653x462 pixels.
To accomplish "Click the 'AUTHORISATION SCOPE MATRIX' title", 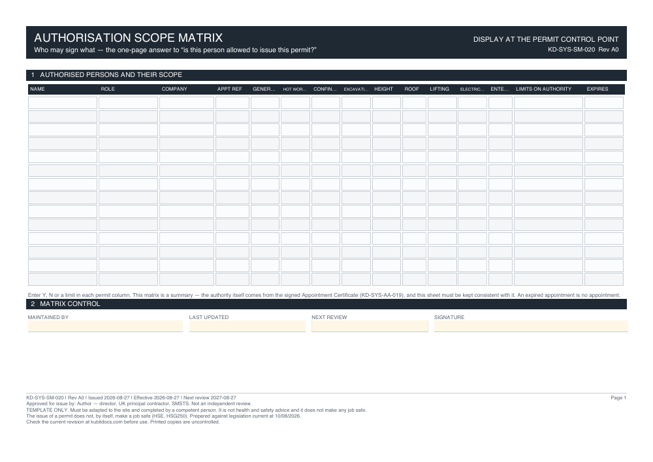I will click(128, 38).
